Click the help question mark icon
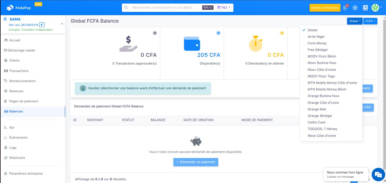The image size is (386, 183). coord(355,8)
